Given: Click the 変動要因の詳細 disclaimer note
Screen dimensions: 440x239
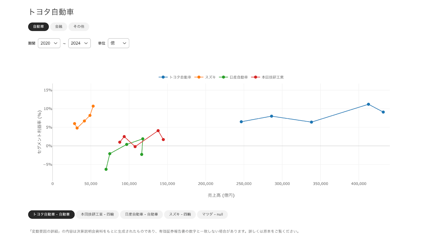Looking at the screenshot, I should click(x=165, y=231).
